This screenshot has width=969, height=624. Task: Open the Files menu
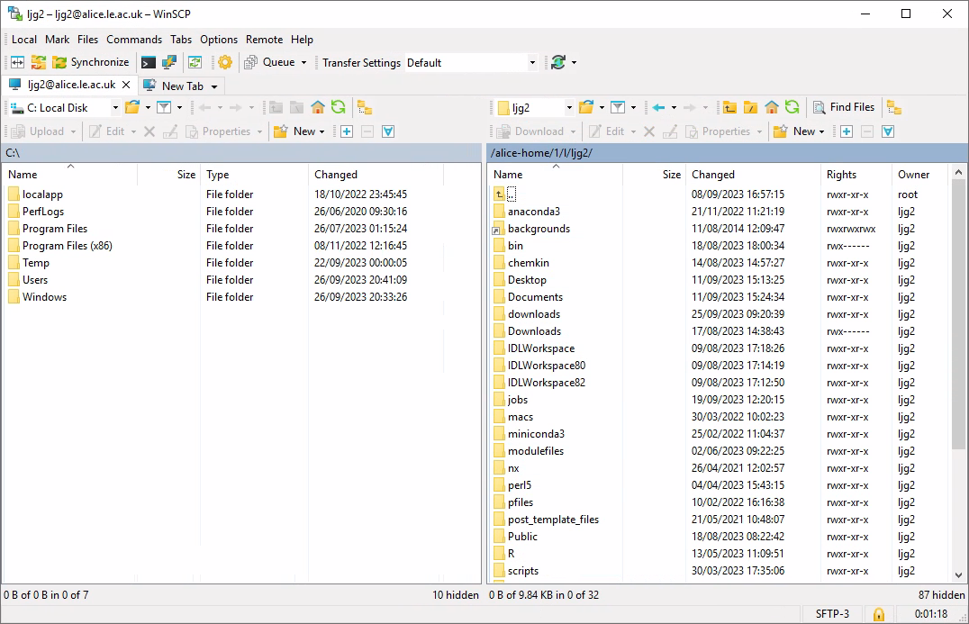(87, 40)
